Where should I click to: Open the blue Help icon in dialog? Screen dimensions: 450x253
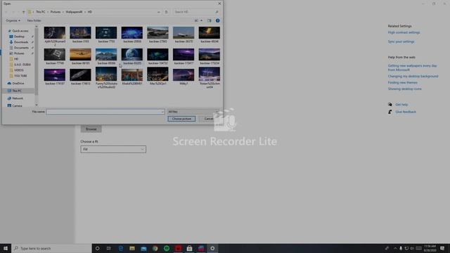coord(217,20)
